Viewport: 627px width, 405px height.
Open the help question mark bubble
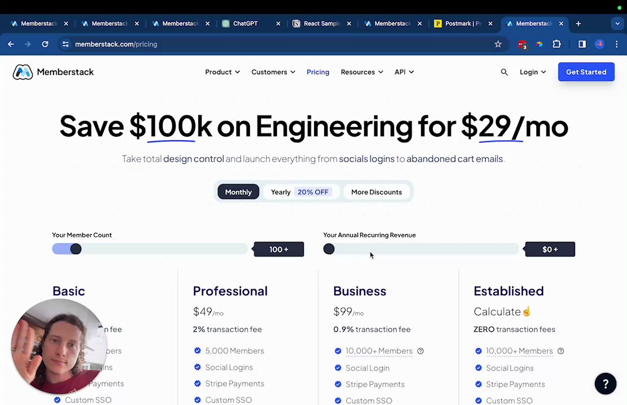606,384
